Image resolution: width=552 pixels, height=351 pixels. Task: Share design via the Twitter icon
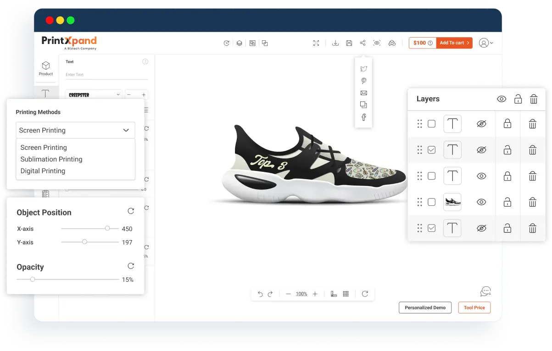click(x=364, y=69)
